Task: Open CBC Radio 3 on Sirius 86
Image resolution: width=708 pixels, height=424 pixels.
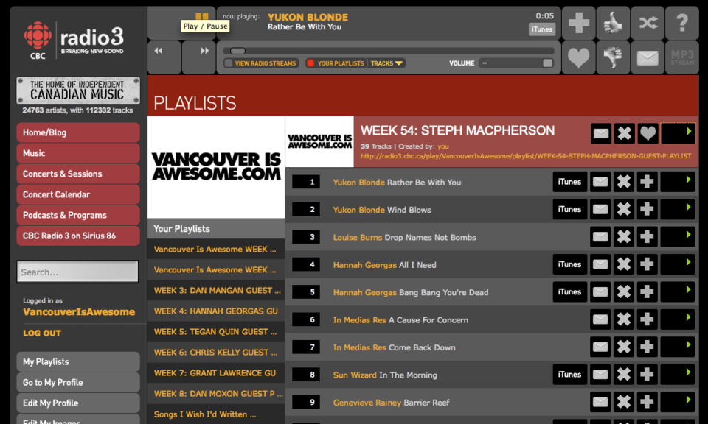Action: pyautogui.click(x=78, y=236)
